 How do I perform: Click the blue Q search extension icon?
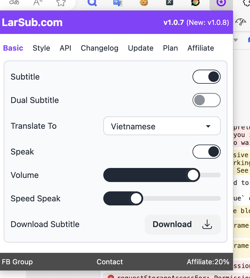pyautogui.click(x=92, y=2)
